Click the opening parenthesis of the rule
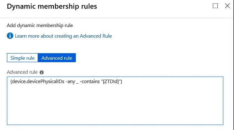 tap(11, 81)
